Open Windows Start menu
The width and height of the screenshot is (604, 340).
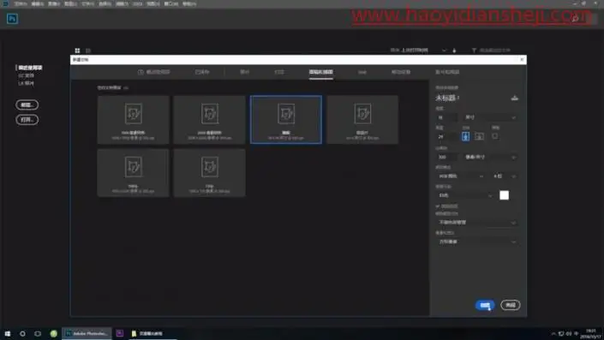tap(8, 333)
